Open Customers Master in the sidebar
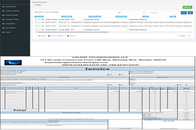This screenshot has height=130, width=196. [x=12, y=11]
